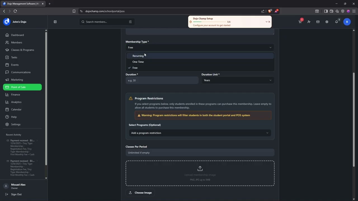The width and height of the screenshot is (358, 201).
Task: Click the browser bookmark icon
Action: [x=74, y=11]
